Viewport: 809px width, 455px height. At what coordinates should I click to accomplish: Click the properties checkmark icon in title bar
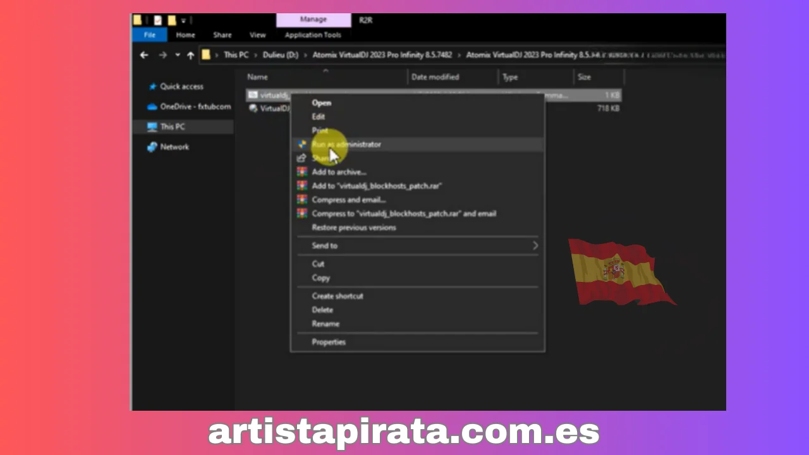[x=158, y=21]
